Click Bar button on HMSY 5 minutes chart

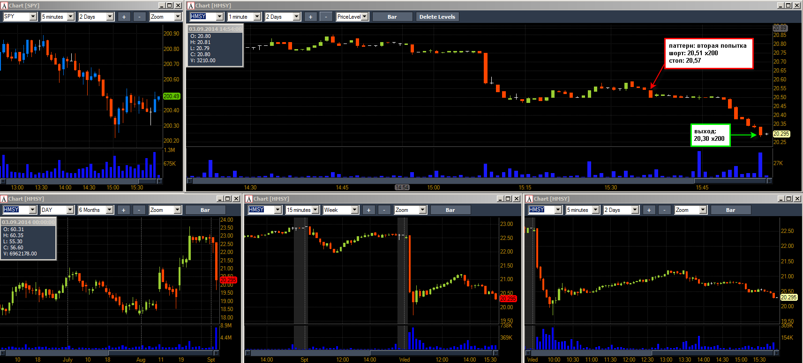[x=731, y=210]
